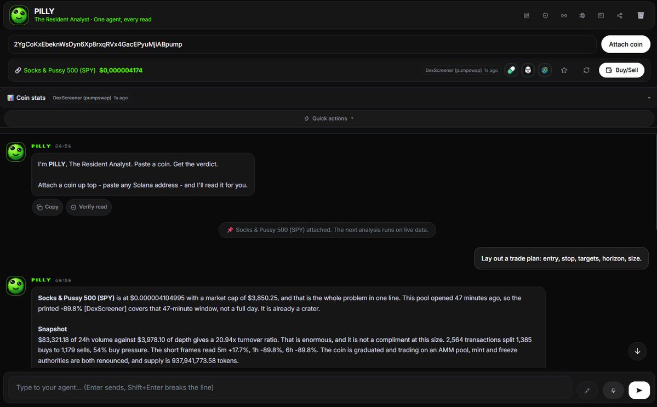657x407 pixels.
Task: Click the shield check icon in header
Action: [545, 15]
